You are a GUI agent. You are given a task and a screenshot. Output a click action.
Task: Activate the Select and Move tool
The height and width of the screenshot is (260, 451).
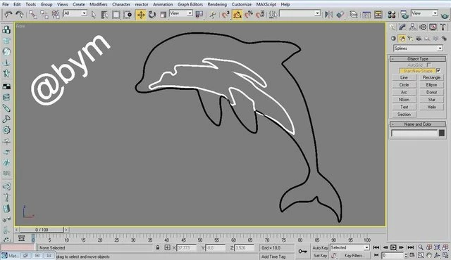coord(141,14)
